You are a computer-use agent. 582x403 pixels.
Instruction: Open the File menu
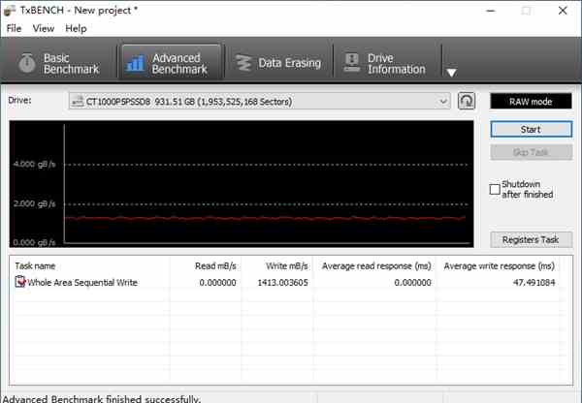click(14, 28)
